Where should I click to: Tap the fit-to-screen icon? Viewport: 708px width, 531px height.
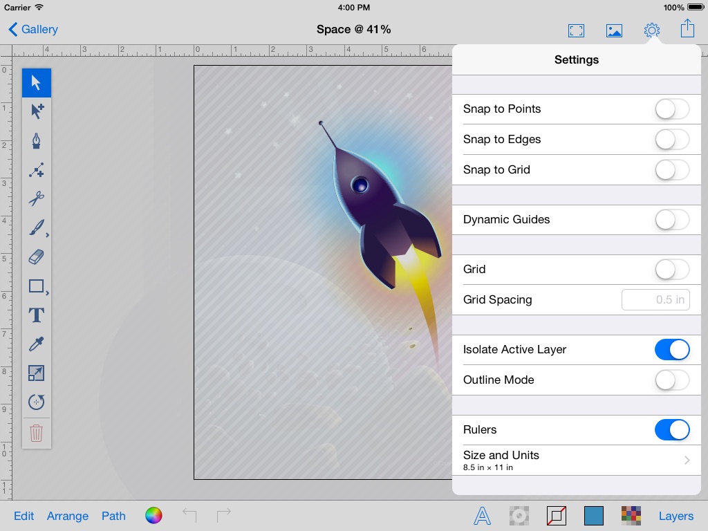576,30
